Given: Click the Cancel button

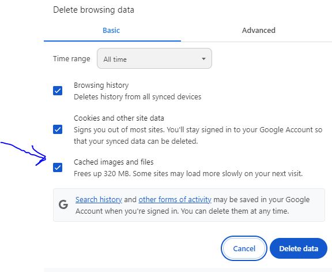Looking at the screenshot, I should 244,248.
